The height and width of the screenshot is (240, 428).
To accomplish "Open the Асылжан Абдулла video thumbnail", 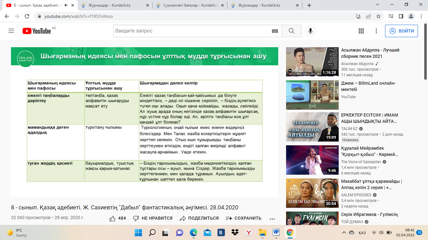I will click(x=312, y=62).
